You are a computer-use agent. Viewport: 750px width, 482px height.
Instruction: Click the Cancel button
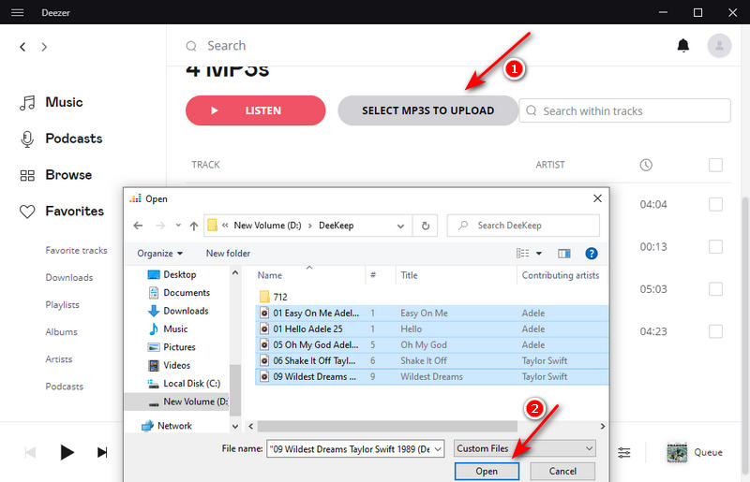(562, 471)
